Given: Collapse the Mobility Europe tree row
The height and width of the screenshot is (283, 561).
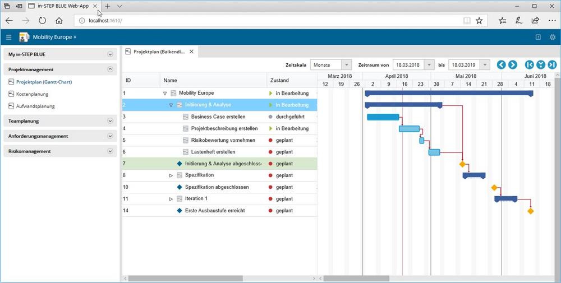Looking at the screenshot, I should click(164, 93).
